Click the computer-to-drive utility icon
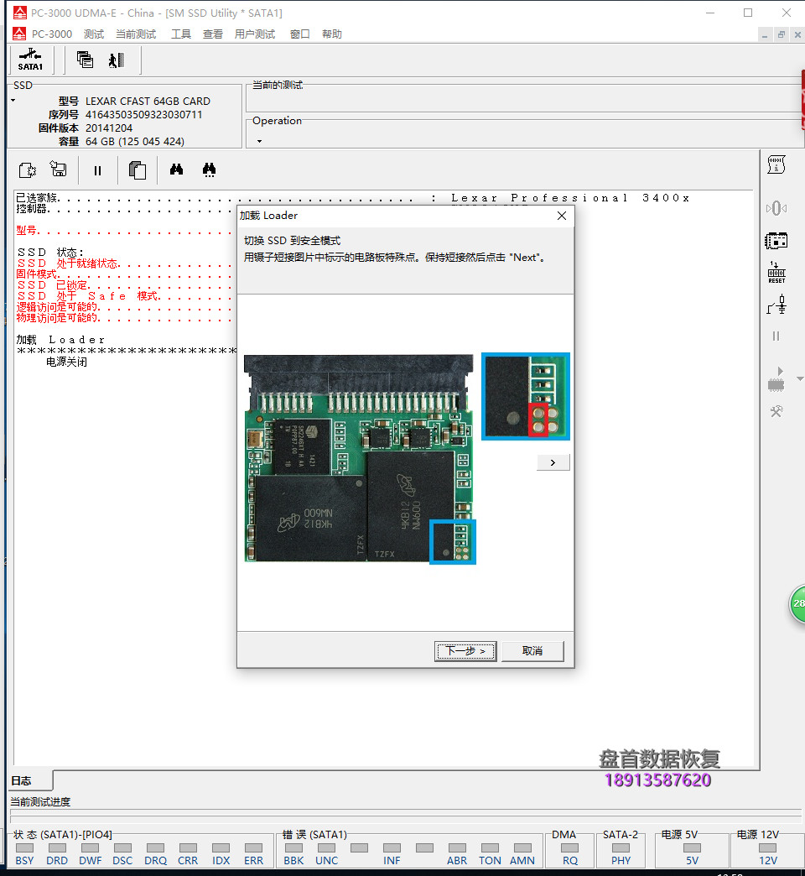Viewport: 805px width, 876px height. point(58,169)
